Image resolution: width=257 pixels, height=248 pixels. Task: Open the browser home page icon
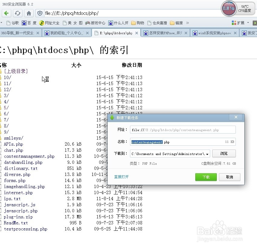coord(29,13)
